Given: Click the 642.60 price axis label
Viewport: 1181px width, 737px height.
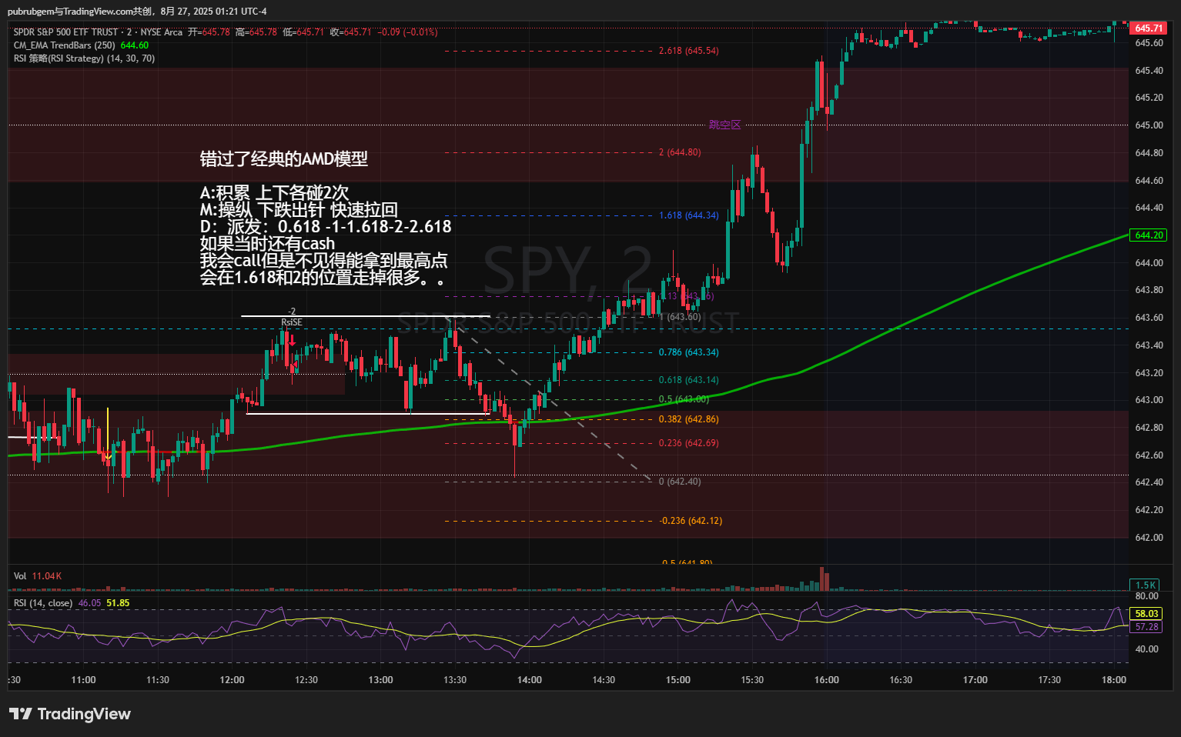Looking at the screenshot, I should (1149, 455).
